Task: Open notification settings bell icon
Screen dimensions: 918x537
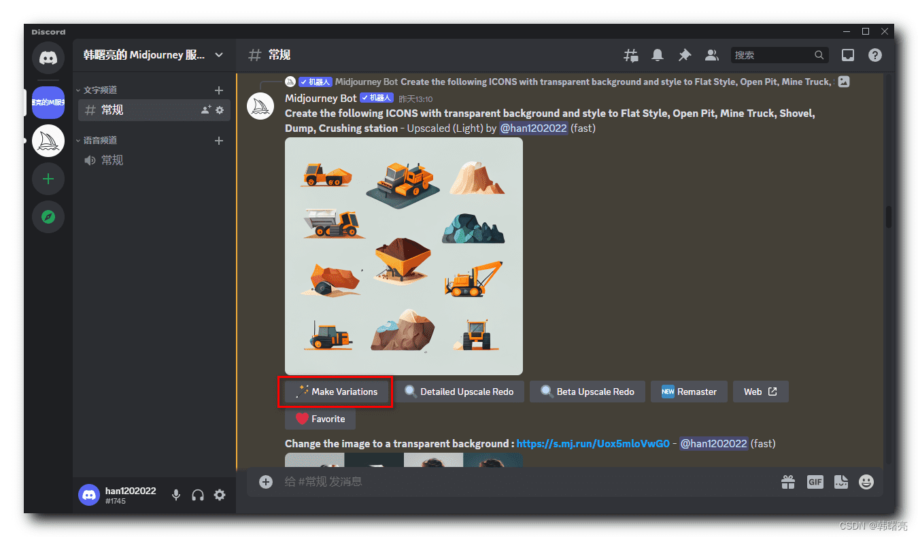Action: click(658, 55)
